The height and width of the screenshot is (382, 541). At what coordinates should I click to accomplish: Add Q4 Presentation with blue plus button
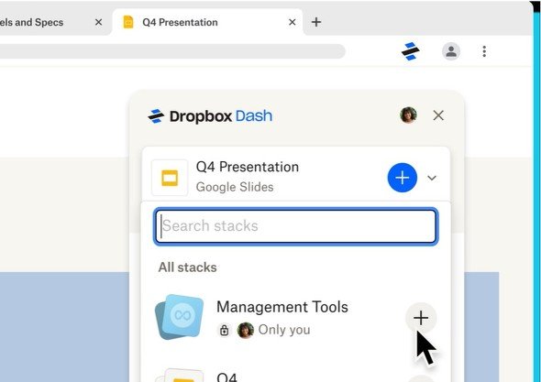pos(403,178)
